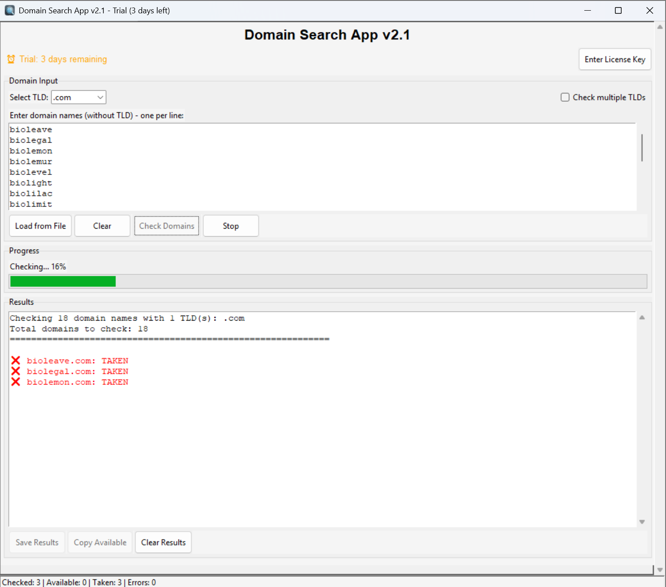Screen dimensions: 666x587
Task: Click 'biolilac' in the domain names input
Action: click(31, 194)
